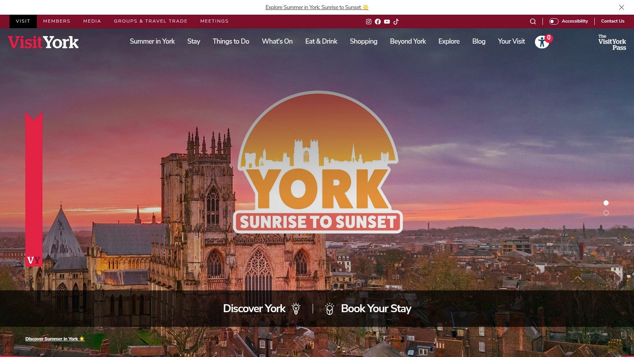Click the search magnifier icon

point(533,21)
